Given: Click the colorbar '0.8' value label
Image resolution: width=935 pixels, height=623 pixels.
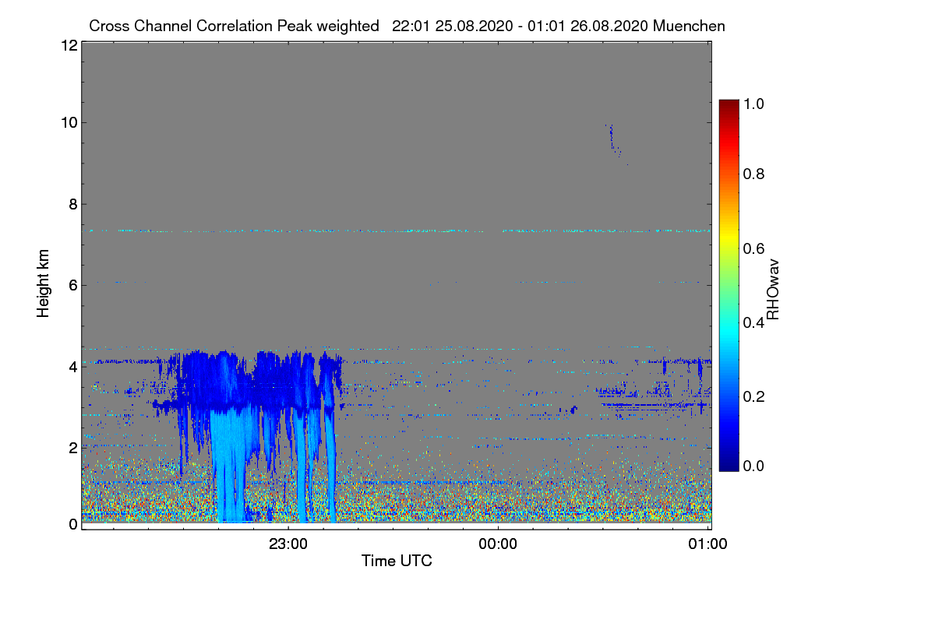Looking at the screenshot, I should 754,174.
